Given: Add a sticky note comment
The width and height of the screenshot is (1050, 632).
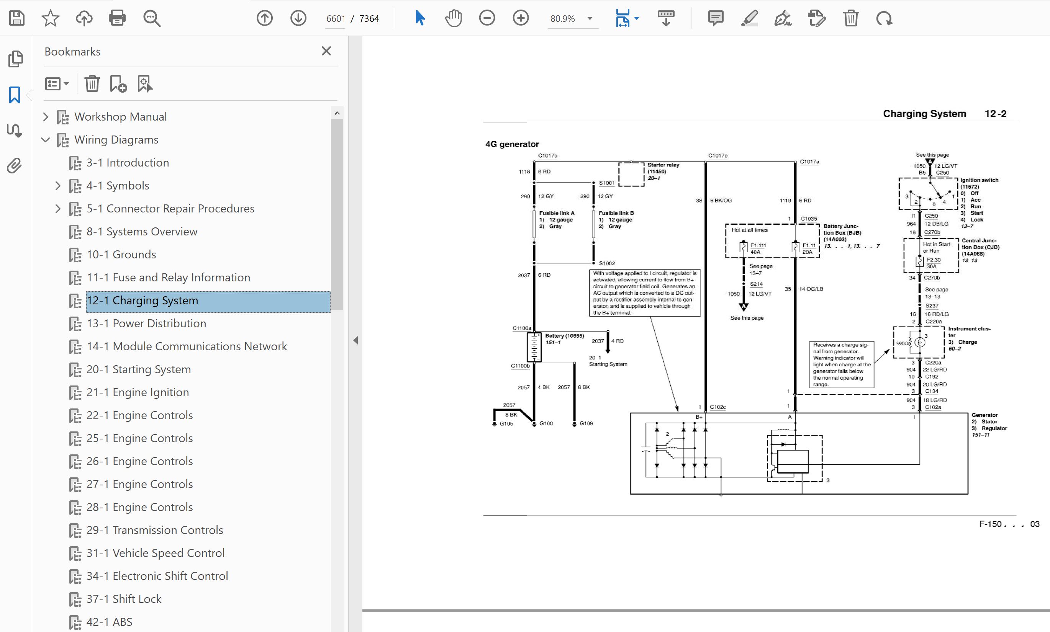Looking at the screenshot, I should (x=716, y=18).
